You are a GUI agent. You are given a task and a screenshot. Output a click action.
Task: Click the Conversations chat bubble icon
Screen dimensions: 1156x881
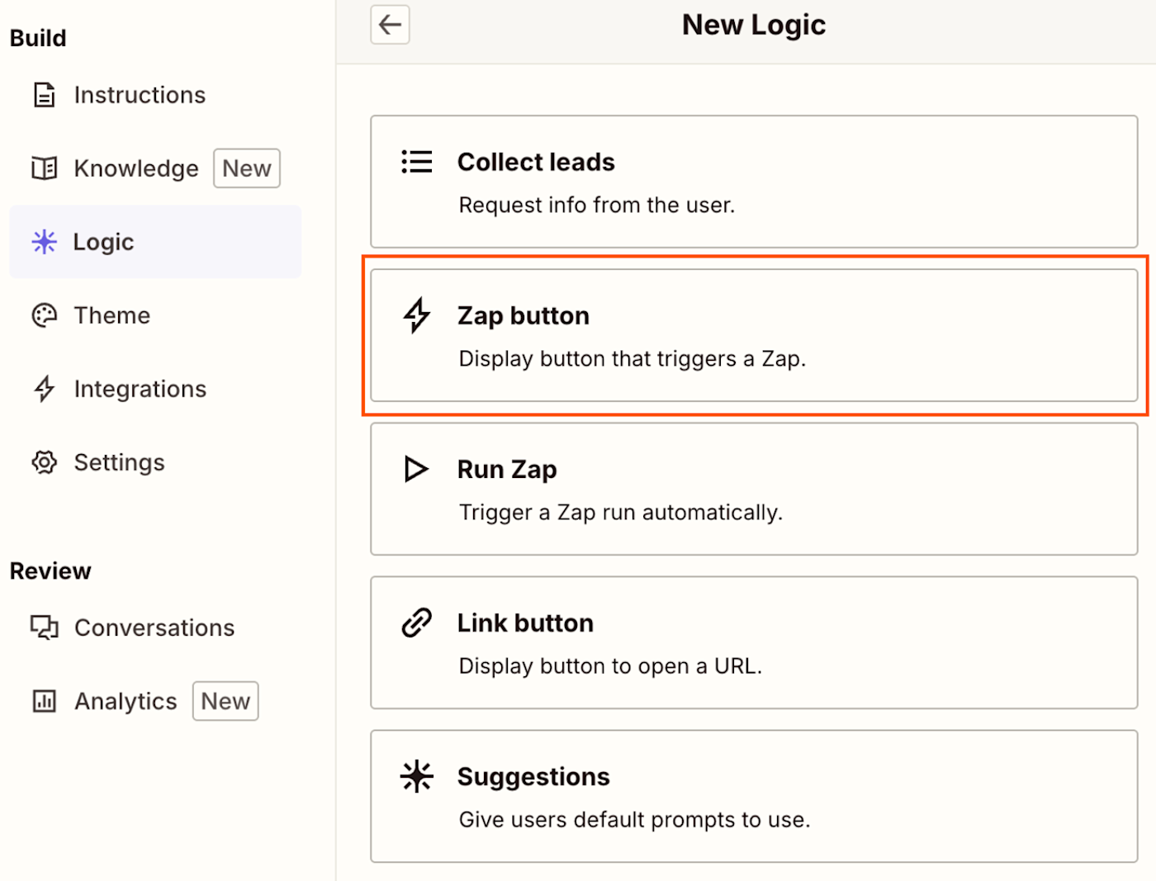click(45, 628)
